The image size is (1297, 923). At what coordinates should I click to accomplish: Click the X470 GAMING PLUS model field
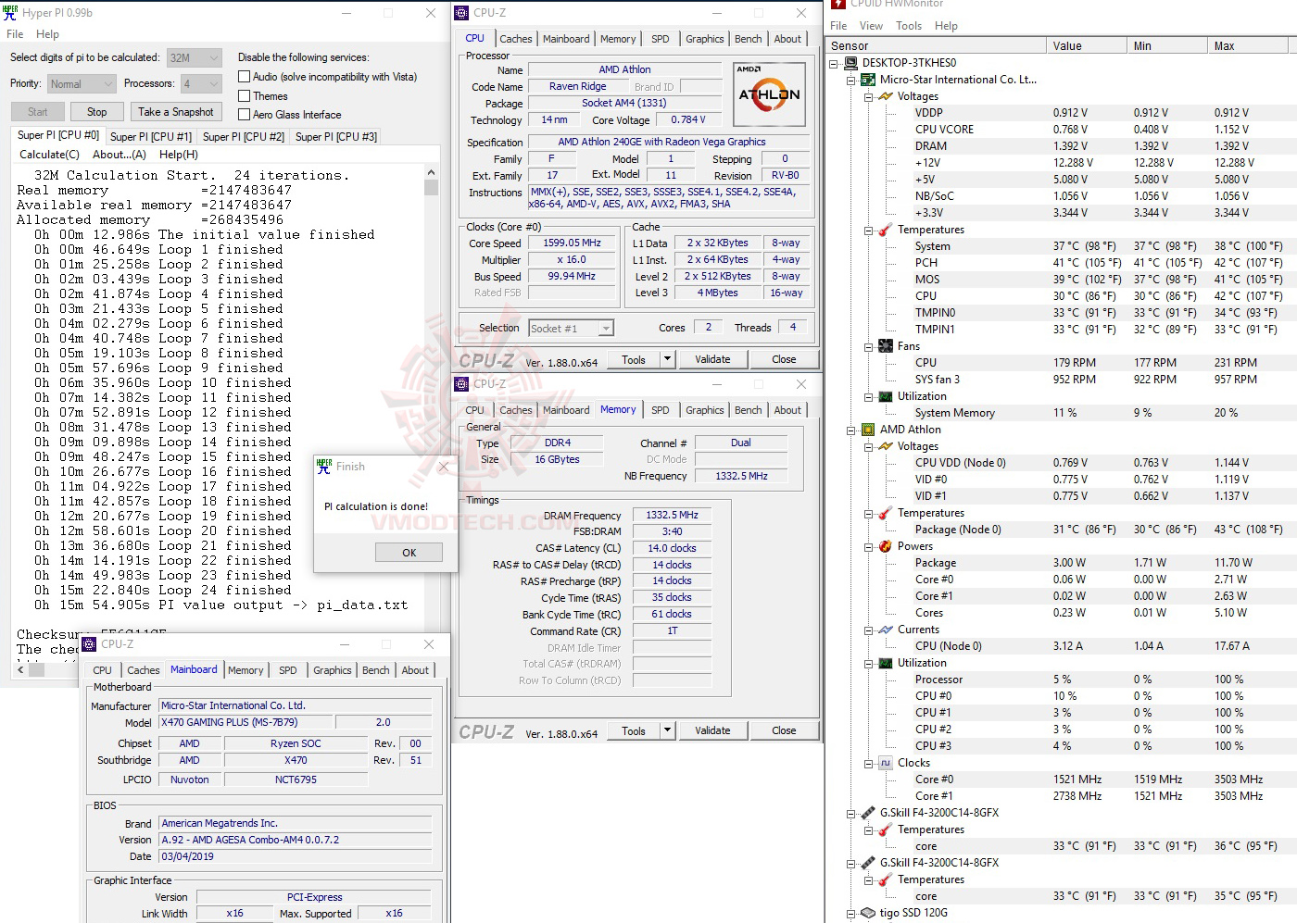coord(245,722)
